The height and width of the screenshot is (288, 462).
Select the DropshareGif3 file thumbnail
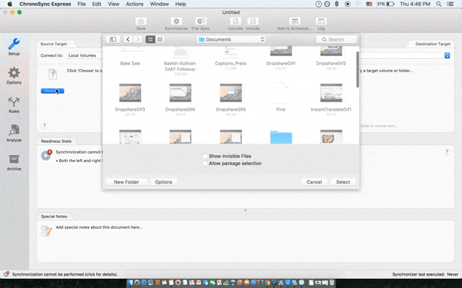click(x=130, y=93)
